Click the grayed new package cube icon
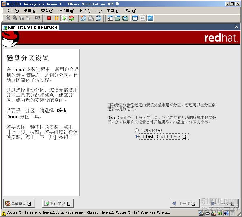Image resolution: width=242 pixels, height=217 pixels. pyautogui.click(x=21, y=18)
